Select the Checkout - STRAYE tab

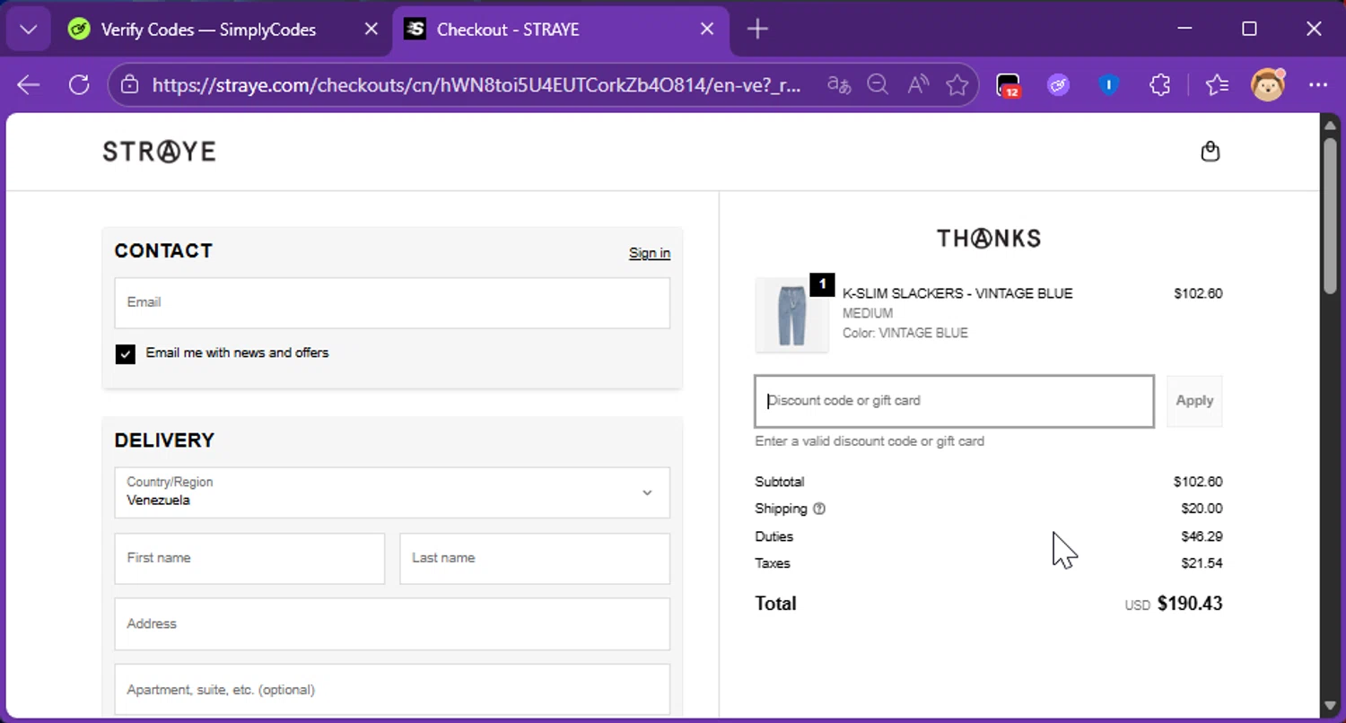pyautogui.click(x=508, y=30)
